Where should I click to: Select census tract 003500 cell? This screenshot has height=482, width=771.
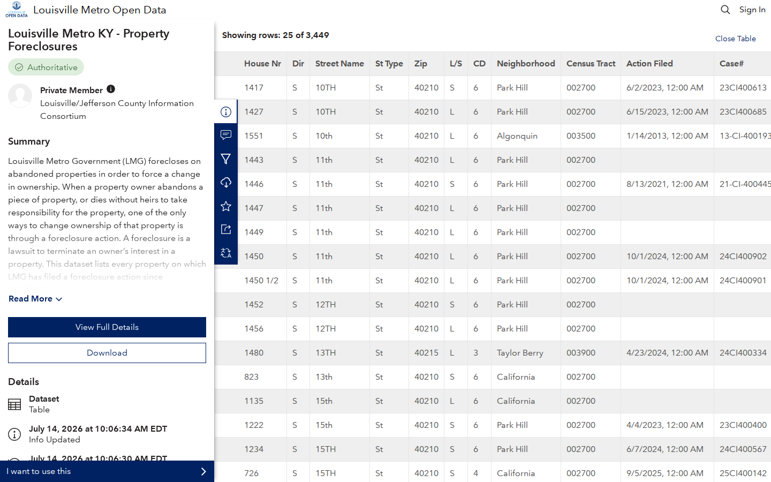click(591, 136)
